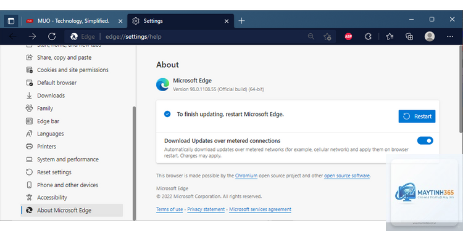Open the Microsoft services agreement link
Screen dimensions: 463x231
tap(260, 209)
